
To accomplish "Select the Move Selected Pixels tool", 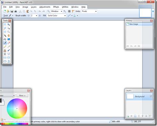I will [x=9, y=25].
